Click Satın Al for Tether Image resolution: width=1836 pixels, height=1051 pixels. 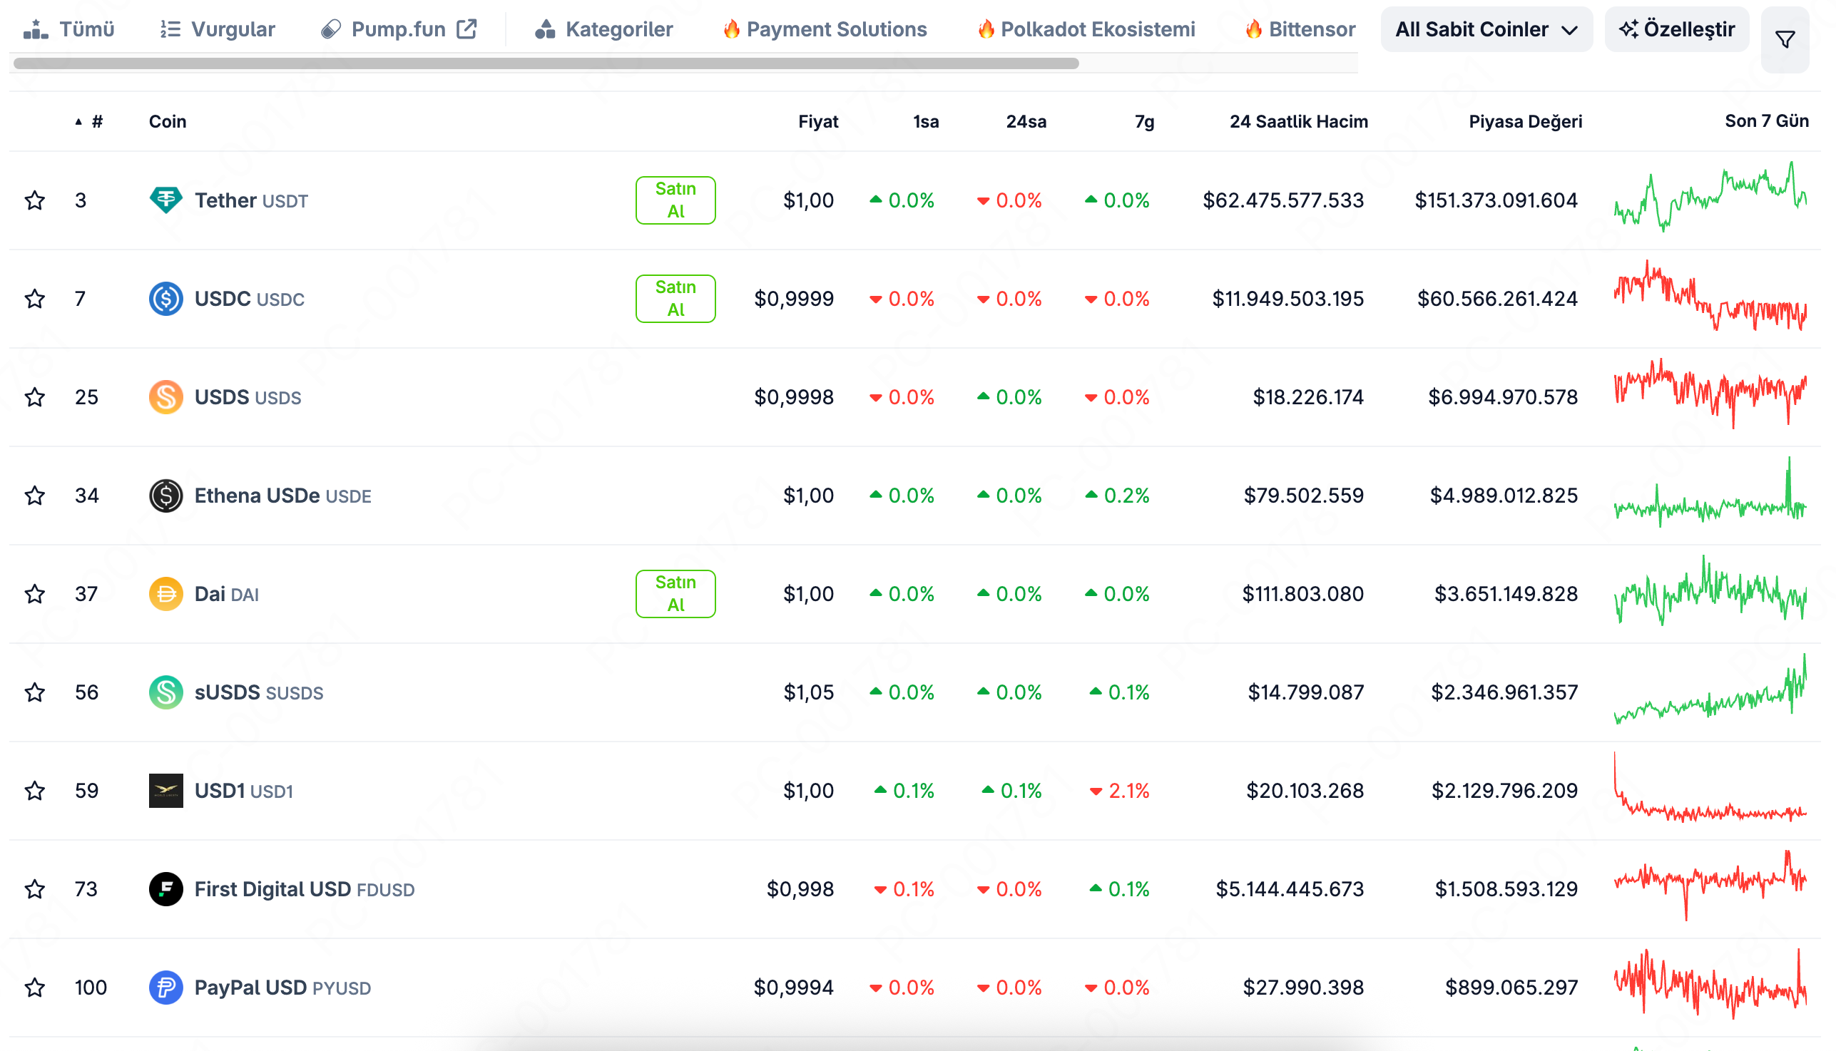[675, 200]
